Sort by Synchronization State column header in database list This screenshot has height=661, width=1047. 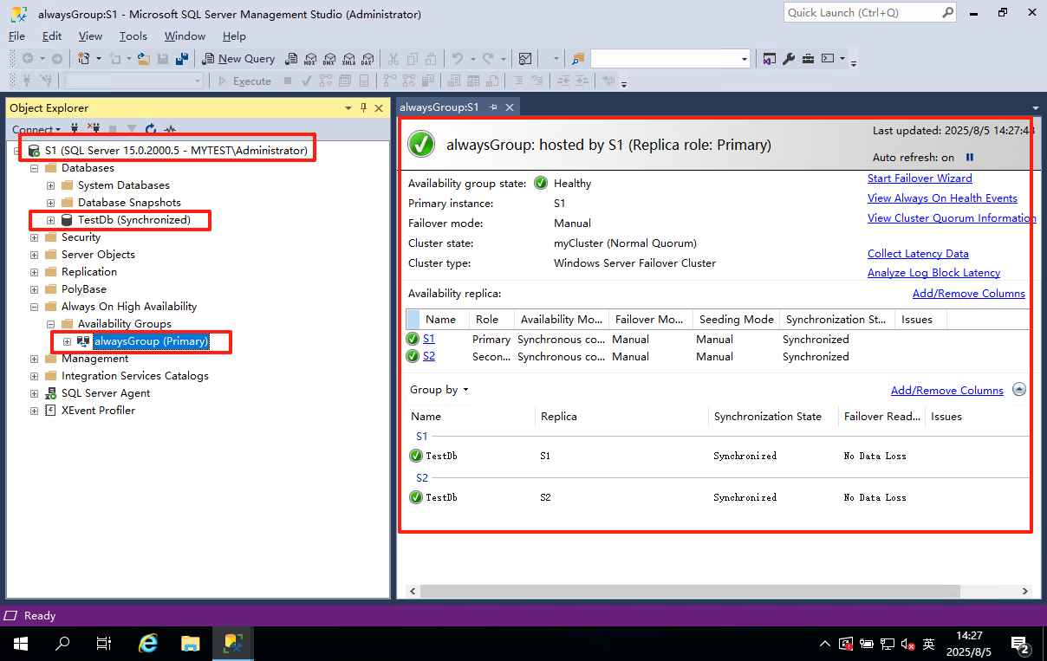click(x=767, y=417)
